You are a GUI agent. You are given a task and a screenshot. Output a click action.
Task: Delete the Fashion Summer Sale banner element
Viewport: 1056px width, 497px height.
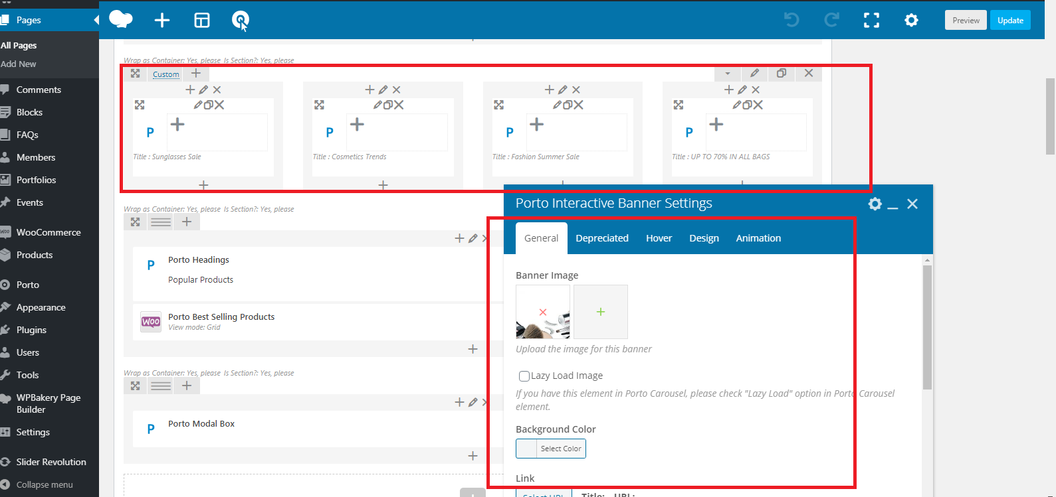(x=579, y=105)
